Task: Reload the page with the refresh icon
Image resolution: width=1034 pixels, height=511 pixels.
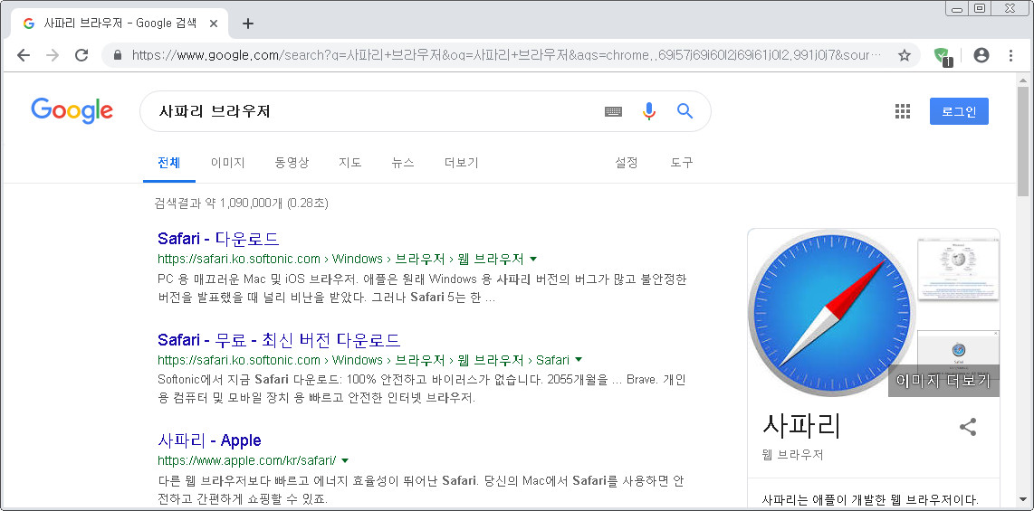Action: point(81,55)
